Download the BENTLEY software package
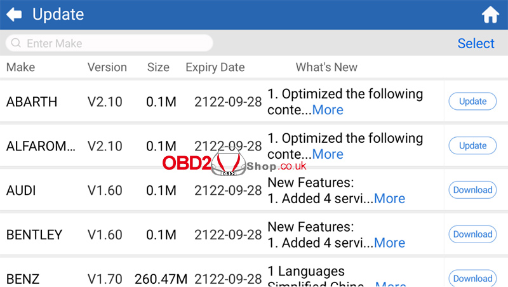 [x=472, y=234]
